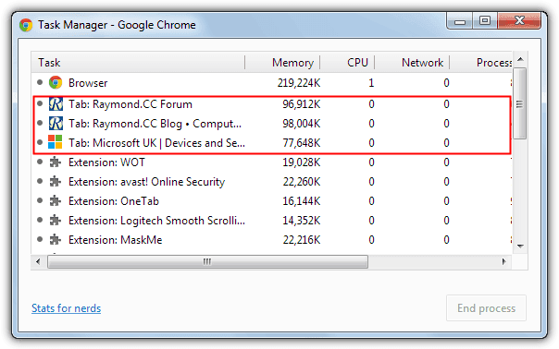
Task: Click the Chrome icon in the Browser row
Action: 56,82
